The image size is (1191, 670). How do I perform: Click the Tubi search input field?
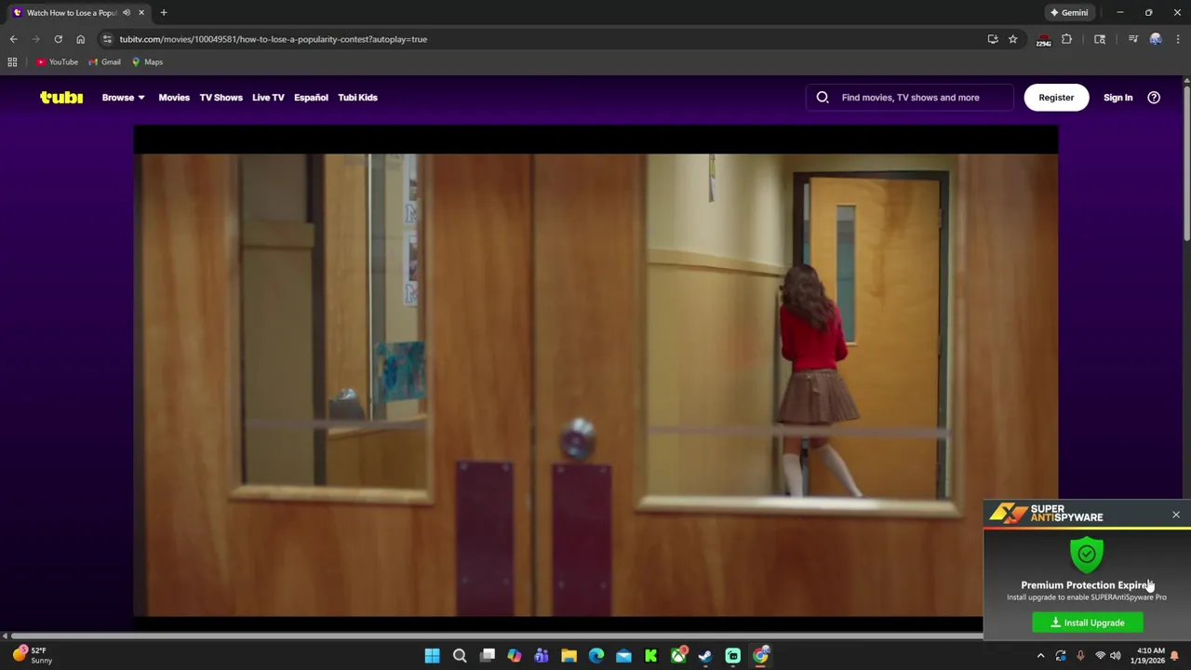click(910, 97)
